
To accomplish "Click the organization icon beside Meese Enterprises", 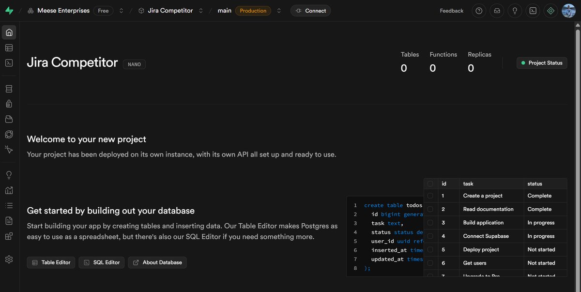I will point(31,11).
